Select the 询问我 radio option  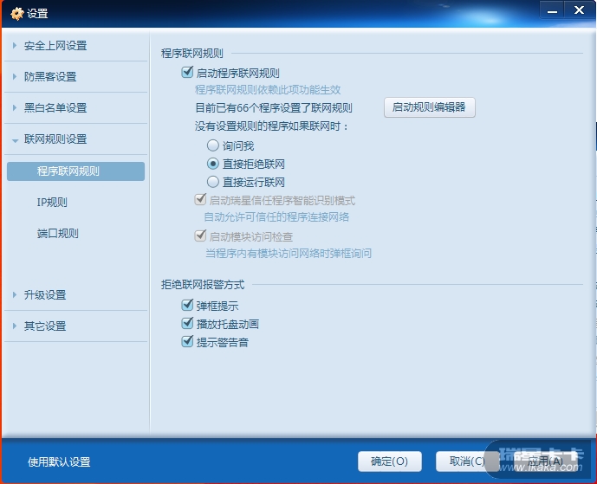click(213, 145)
